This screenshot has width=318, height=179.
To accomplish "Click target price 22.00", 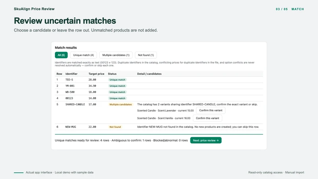I will 92,127.
